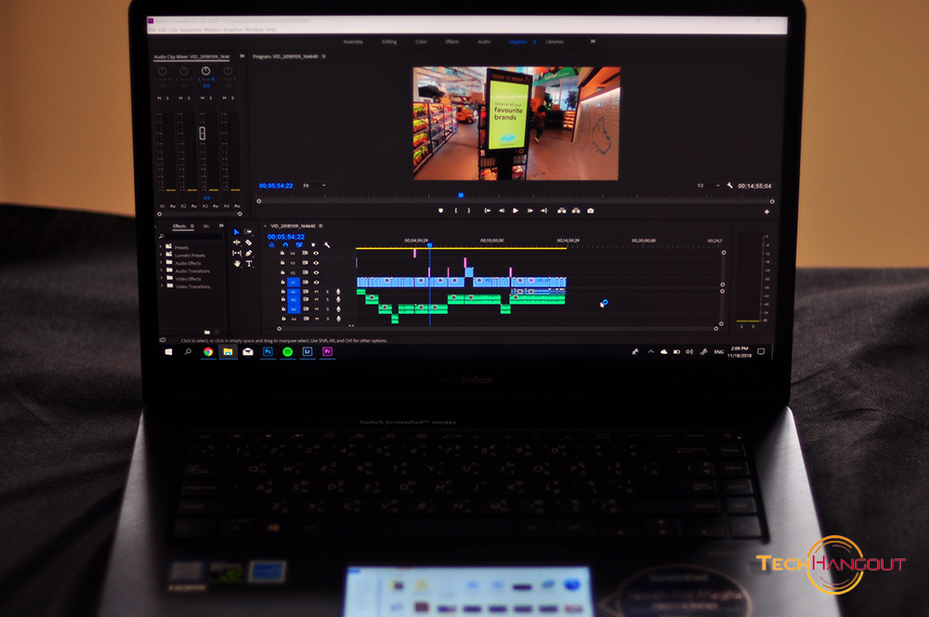Screen dimensions: 929x617
Task: Mute audio track A1 in timeline
Action: tap(317, 292)
